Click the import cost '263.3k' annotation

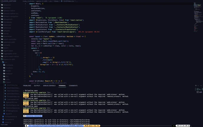tap(89, 32)
